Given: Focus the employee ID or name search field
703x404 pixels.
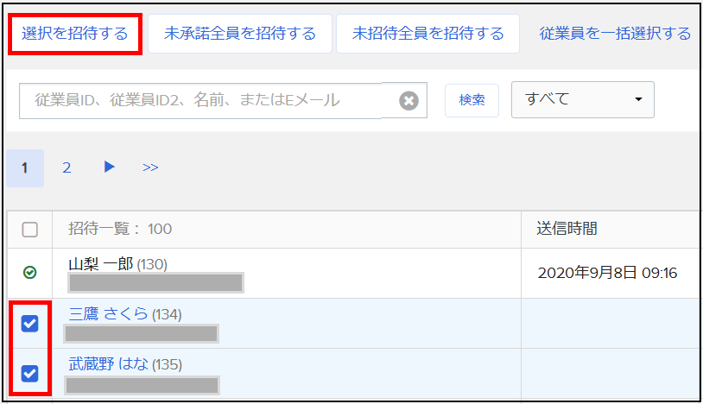Looking at the screenshot, I should point(207,100).
